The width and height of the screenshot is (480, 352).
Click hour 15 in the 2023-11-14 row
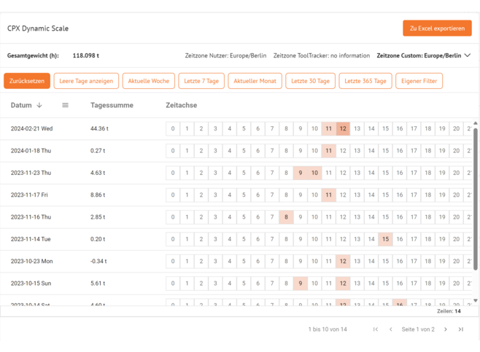(385, 239)
